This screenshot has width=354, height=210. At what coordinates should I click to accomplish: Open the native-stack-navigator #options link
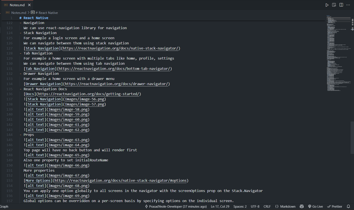tap(120, 181)
